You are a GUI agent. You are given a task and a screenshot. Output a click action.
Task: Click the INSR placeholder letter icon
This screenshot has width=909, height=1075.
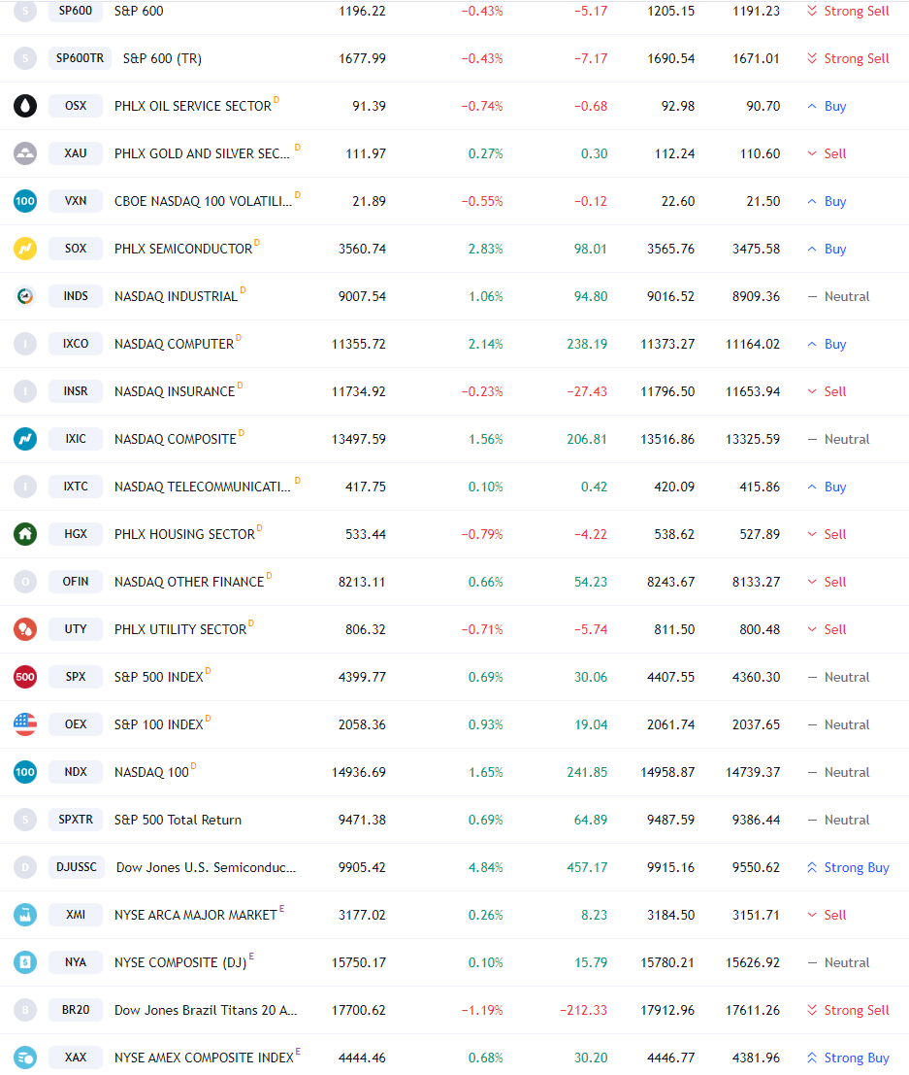pos(25,391)
